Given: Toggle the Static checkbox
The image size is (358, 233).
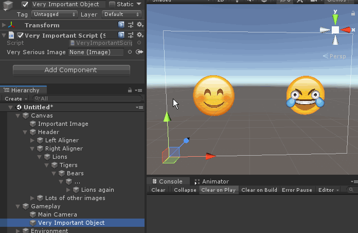Looking at the screenshot, I should [112, 4].
